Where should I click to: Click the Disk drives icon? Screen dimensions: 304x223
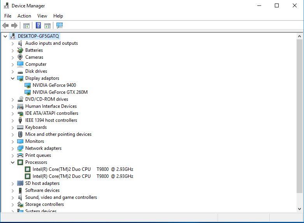(20, 72)
